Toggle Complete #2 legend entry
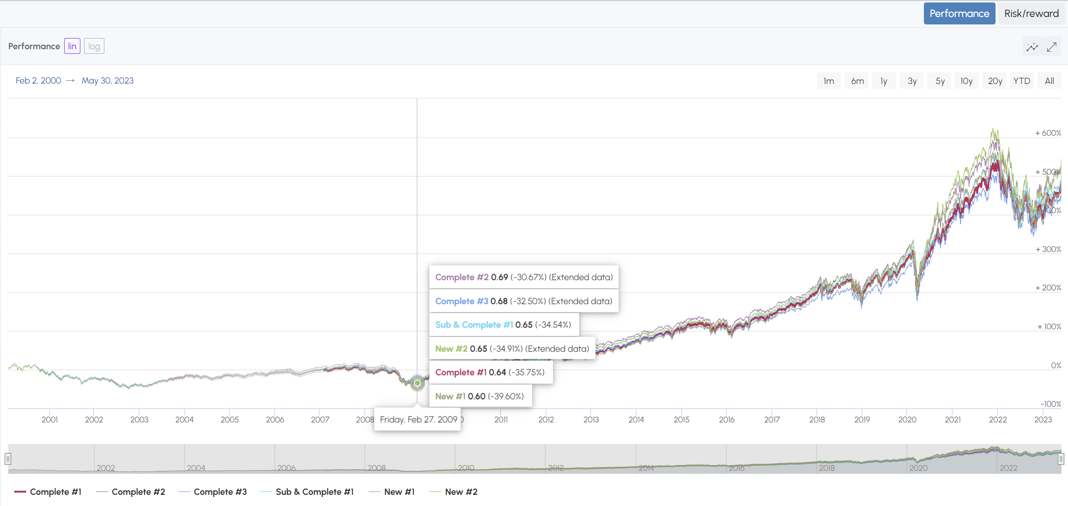The width and height of the screenshot is (1068, 506). 138,492
